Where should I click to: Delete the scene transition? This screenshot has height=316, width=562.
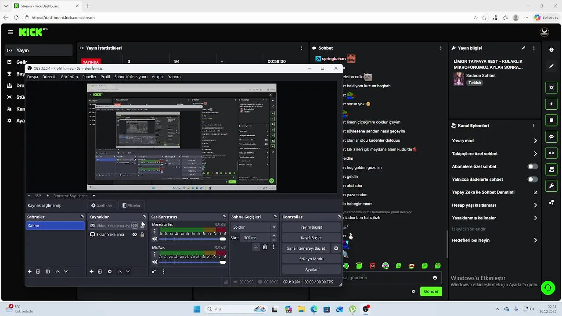click(x=265, y=248)
